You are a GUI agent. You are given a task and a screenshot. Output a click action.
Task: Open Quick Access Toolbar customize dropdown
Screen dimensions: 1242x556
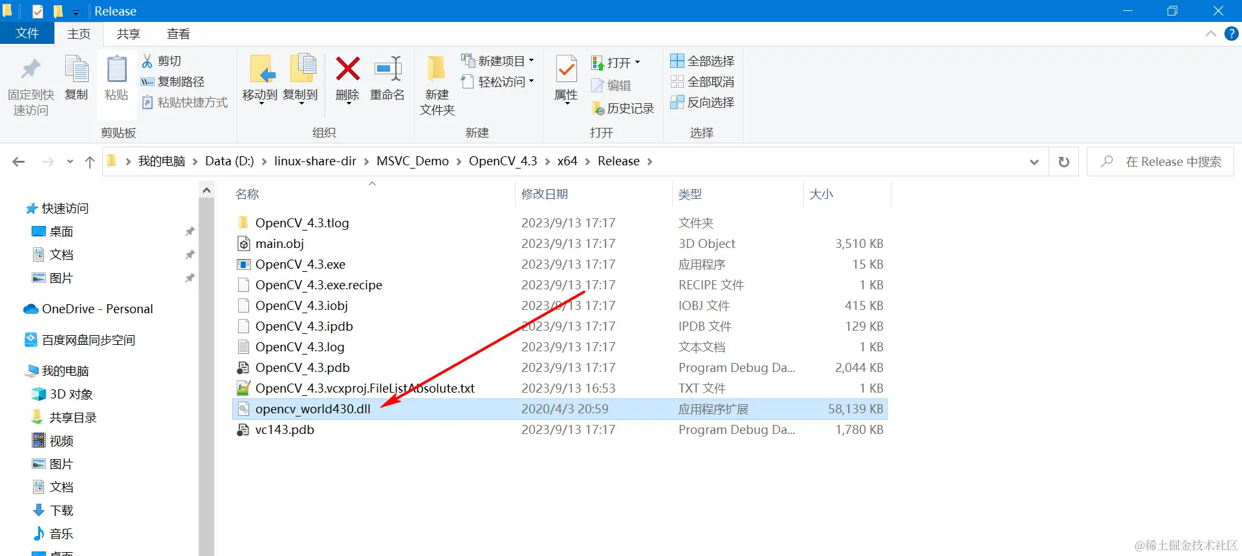coord(76,12)
